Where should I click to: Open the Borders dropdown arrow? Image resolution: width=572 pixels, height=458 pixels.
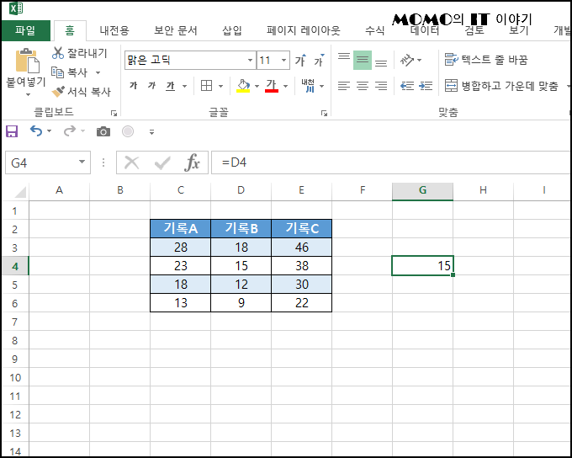(x=220, y=86)
